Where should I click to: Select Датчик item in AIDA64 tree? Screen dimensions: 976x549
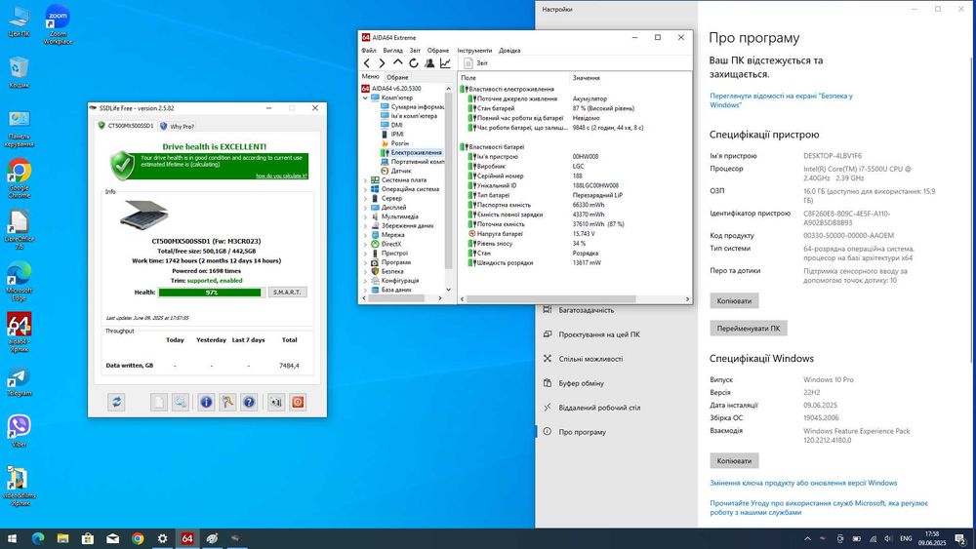(401, 171)
